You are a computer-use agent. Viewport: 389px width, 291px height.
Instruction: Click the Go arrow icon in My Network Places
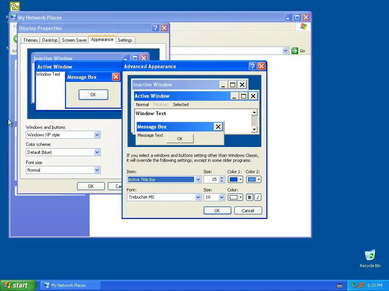(294, 51)
